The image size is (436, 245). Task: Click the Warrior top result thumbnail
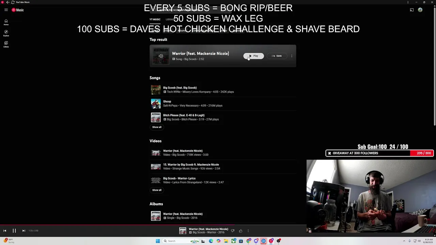pos(161,56)
